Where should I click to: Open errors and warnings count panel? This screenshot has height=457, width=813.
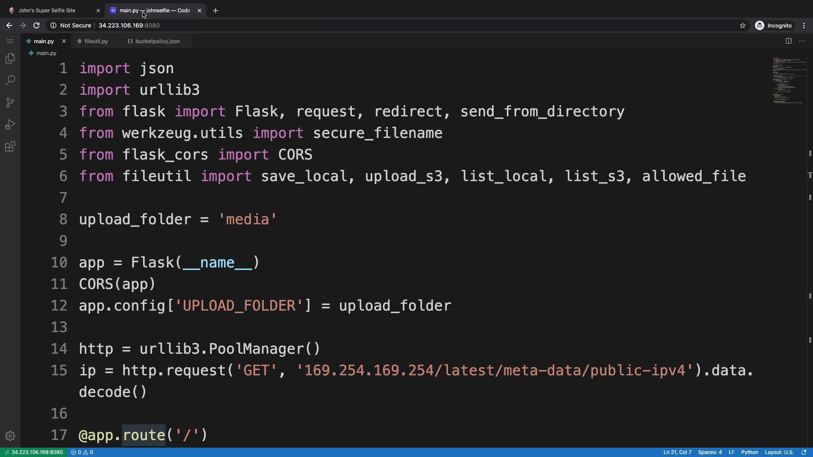click(x=82, y=452)
